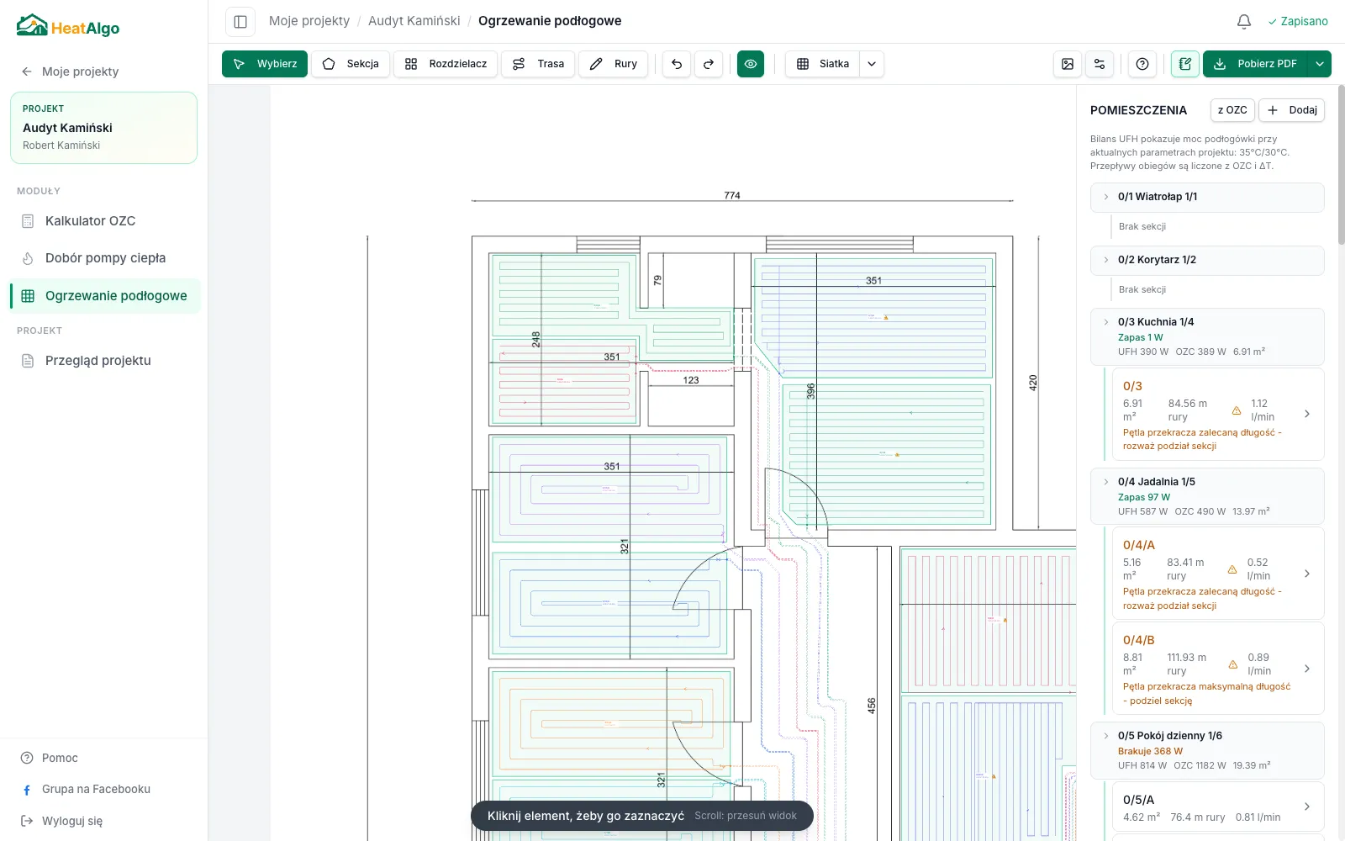Open the Siatka dropdown arrow
The image size is (1345, 841).
[872, 64]
